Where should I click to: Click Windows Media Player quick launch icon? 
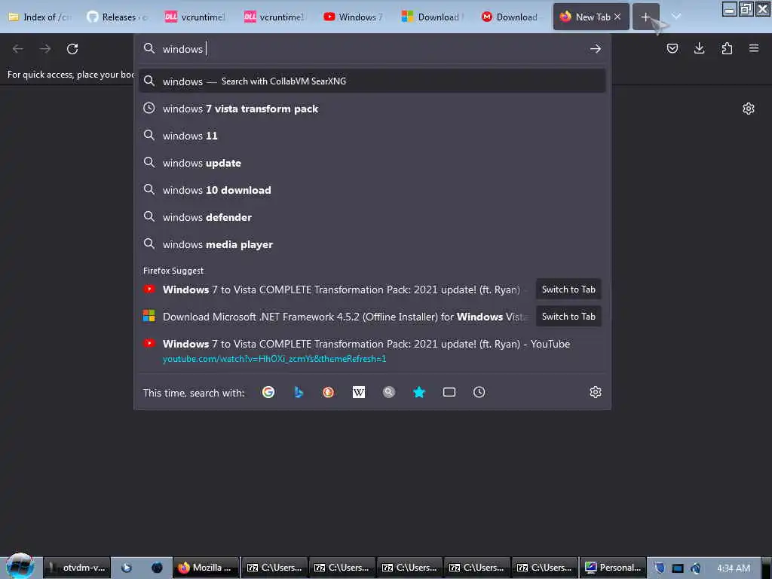point(127,568)
